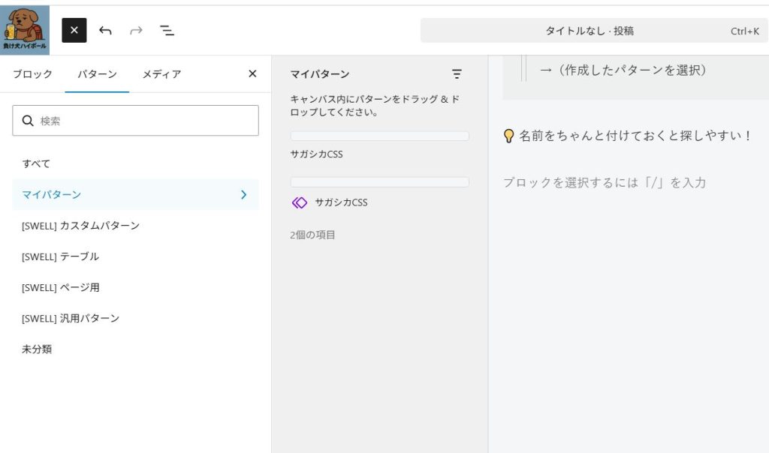Open [SWELL] テーブル category

tap(60, 256)
